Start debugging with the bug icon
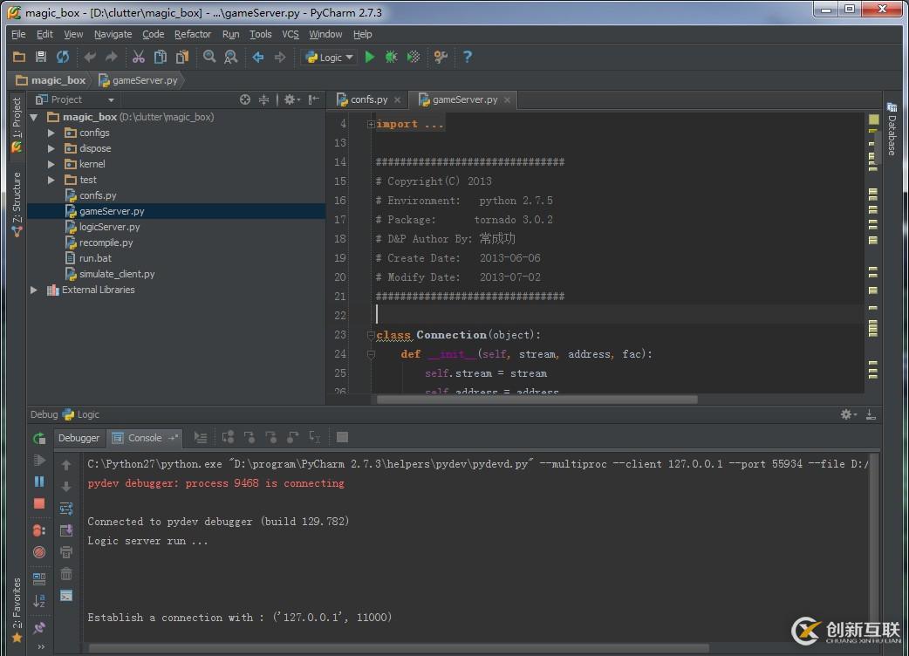 [x=391, y=57]
